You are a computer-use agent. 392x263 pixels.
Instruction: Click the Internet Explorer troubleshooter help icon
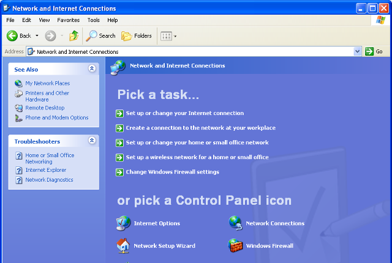(19, 170)
